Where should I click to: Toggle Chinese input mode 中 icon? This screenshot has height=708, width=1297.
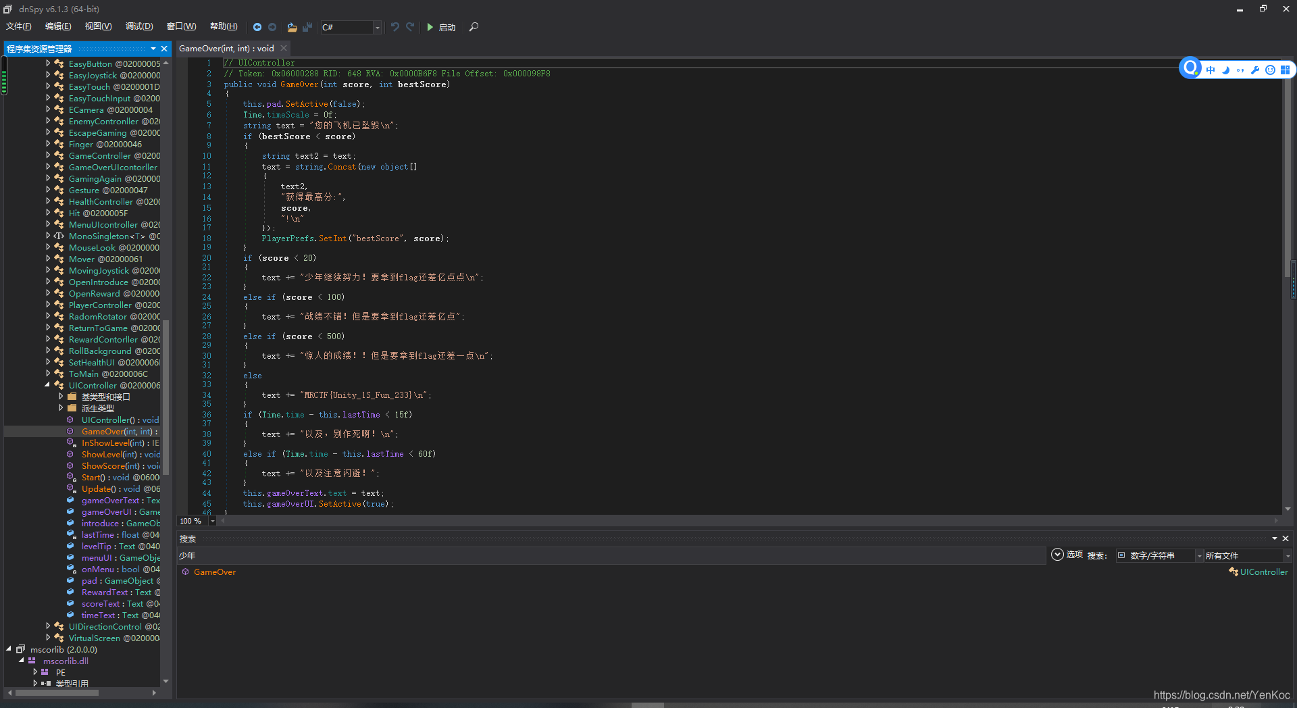point(1211,70)
